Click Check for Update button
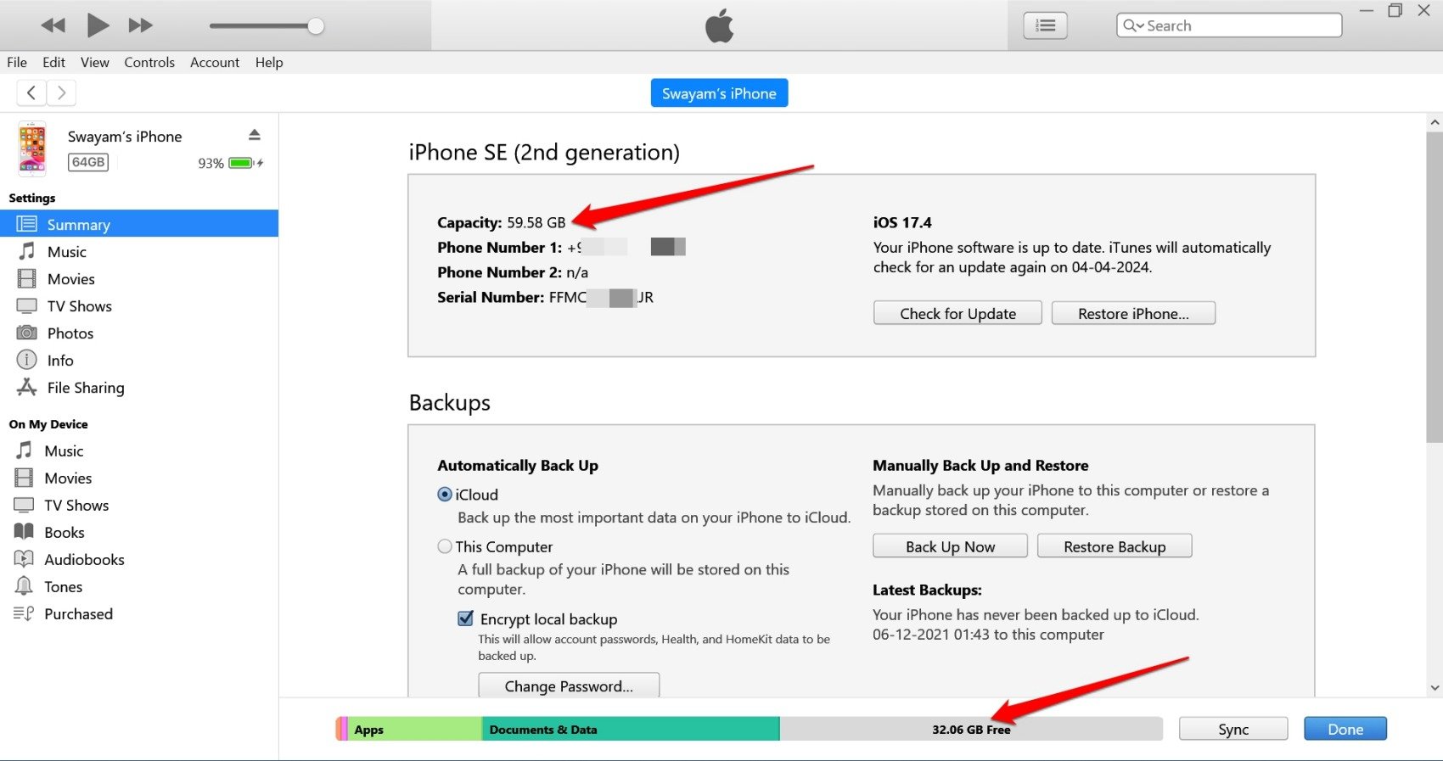 [x=957, y=313]
